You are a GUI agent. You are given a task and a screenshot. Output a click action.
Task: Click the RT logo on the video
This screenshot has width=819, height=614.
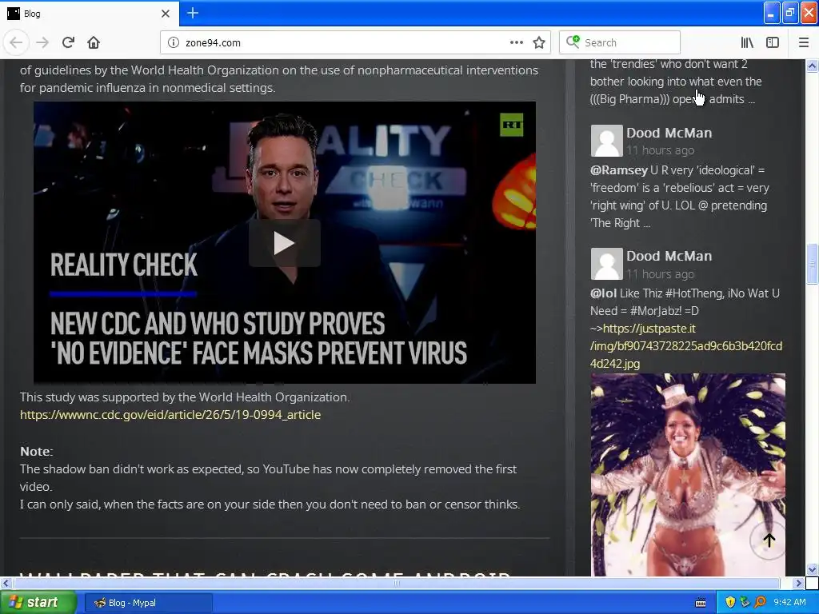(511, 125)
